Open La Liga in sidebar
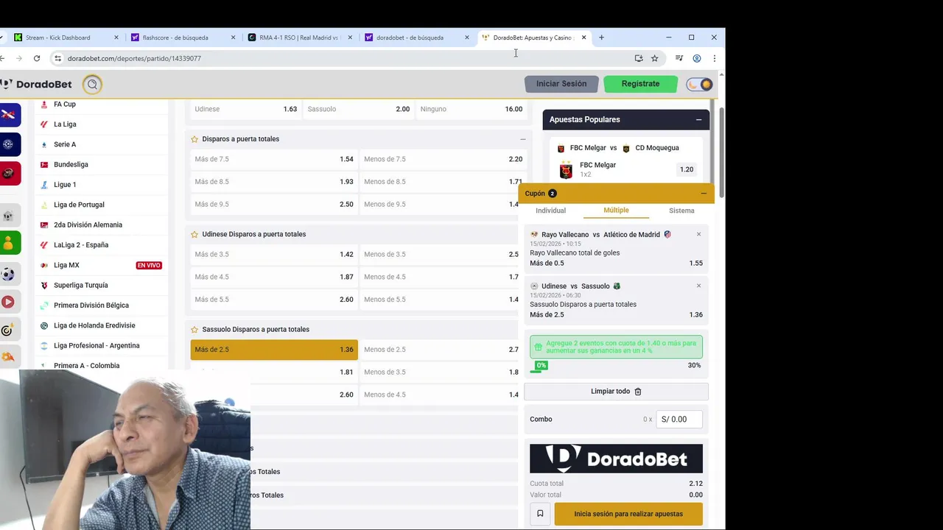Image resolution: width=943 pixels, height=530 pixels. click(x=65, y=124)
